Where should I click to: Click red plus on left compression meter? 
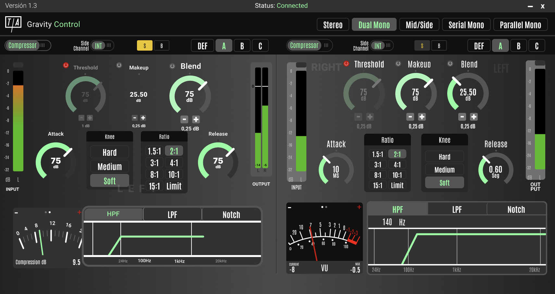click(x=79, y=212)
